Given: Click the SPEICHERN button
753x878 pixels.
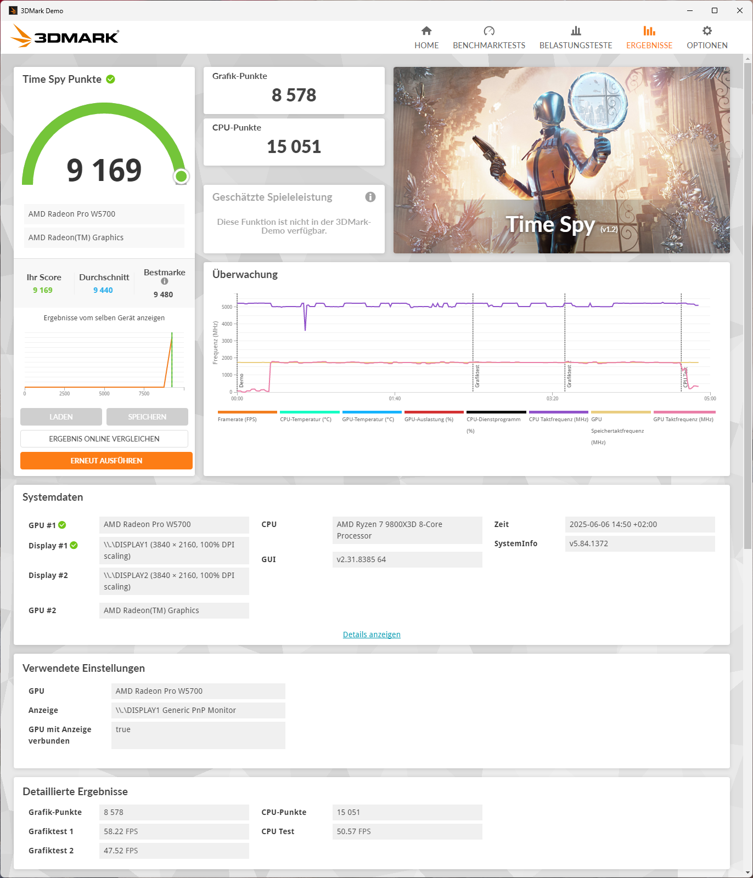Looking at the screenshot, I should pyautogui.click(x=147, y=417).
